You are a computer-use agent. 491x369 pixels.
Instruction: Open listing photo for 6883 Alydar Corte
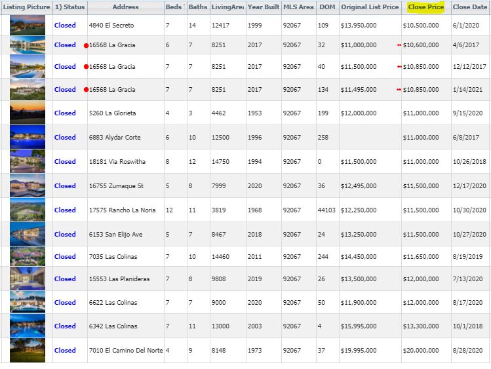coord(28,137)
